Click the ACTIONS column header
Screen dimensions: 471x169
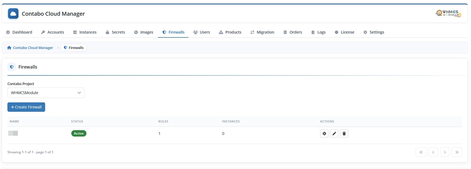tap(327, 121)
